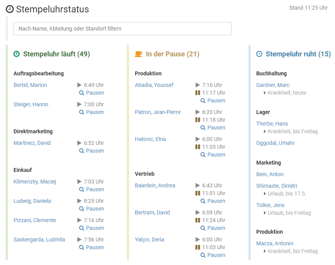Open employee Steiger, Hanno
This screenshot has height=265, width=335.
[31, 104]
